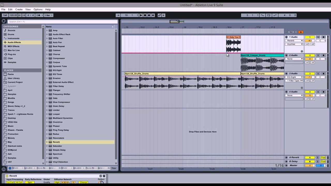Toggle Post button on A Reverb return
The height and width of the screenshot is (186, 331).
point(323,158)
